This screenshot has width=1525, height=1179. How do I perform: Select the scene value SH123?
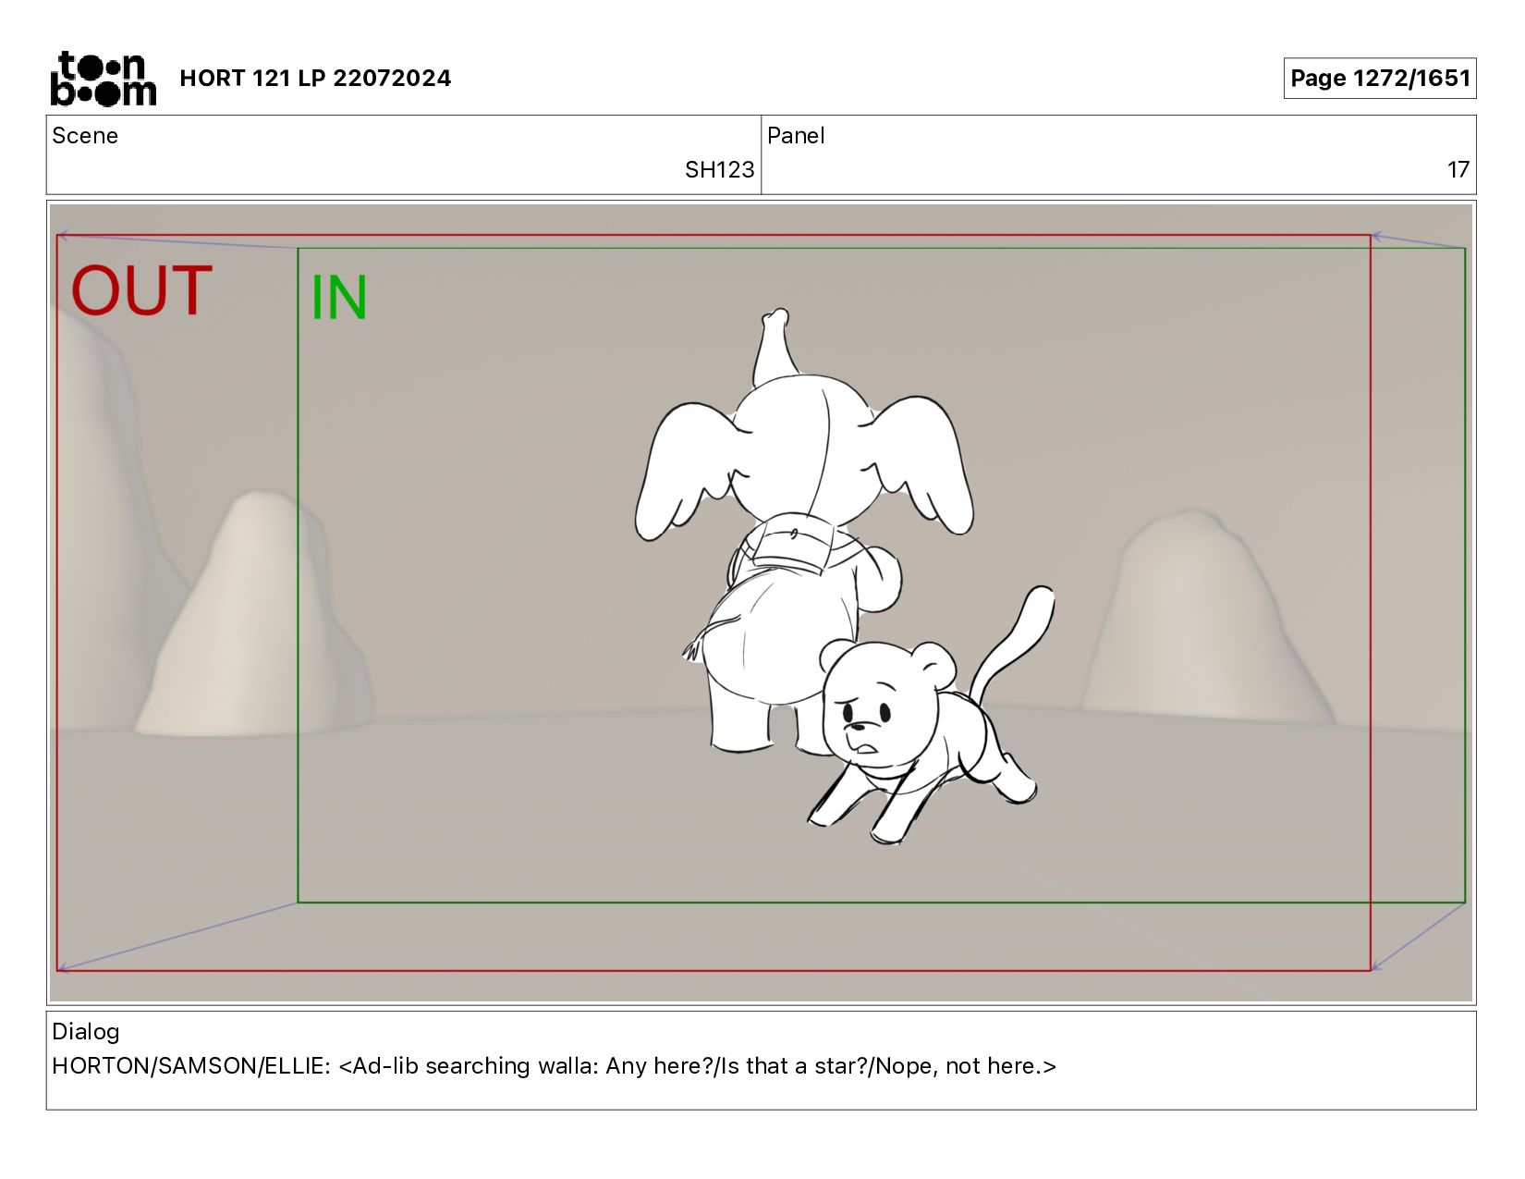coord(719,170)
